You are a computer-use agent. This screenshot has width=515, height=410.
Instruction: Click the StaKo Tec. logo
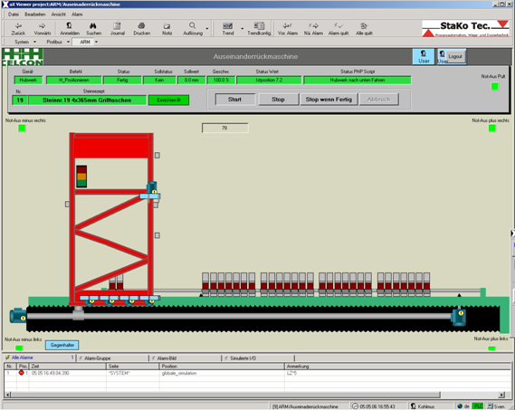[x=465, y=28]
